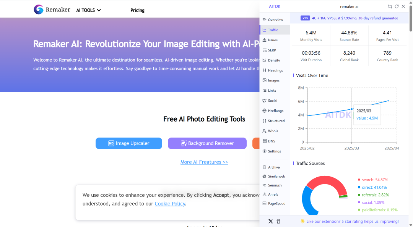Click the 8,240 Global Rank value
This screenshot has width=413, height=227.
349,53
